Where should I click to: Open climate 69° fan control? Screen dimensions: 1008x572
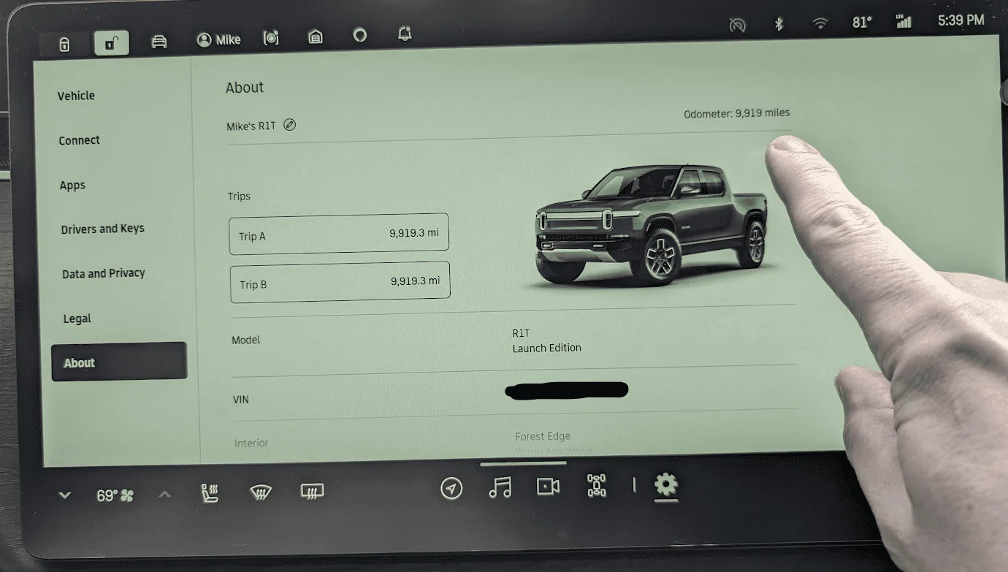(115, 495)
